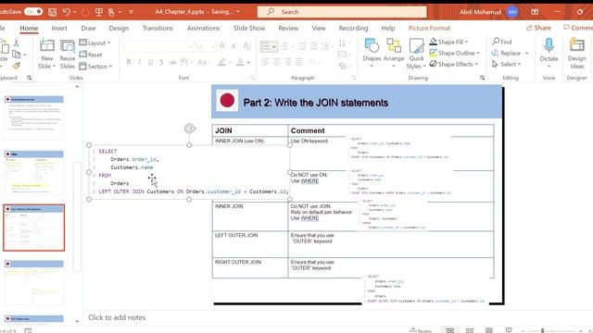Open the Recording tab
Viewport: 593px width, 333px height.
click(x=353, y=29)
